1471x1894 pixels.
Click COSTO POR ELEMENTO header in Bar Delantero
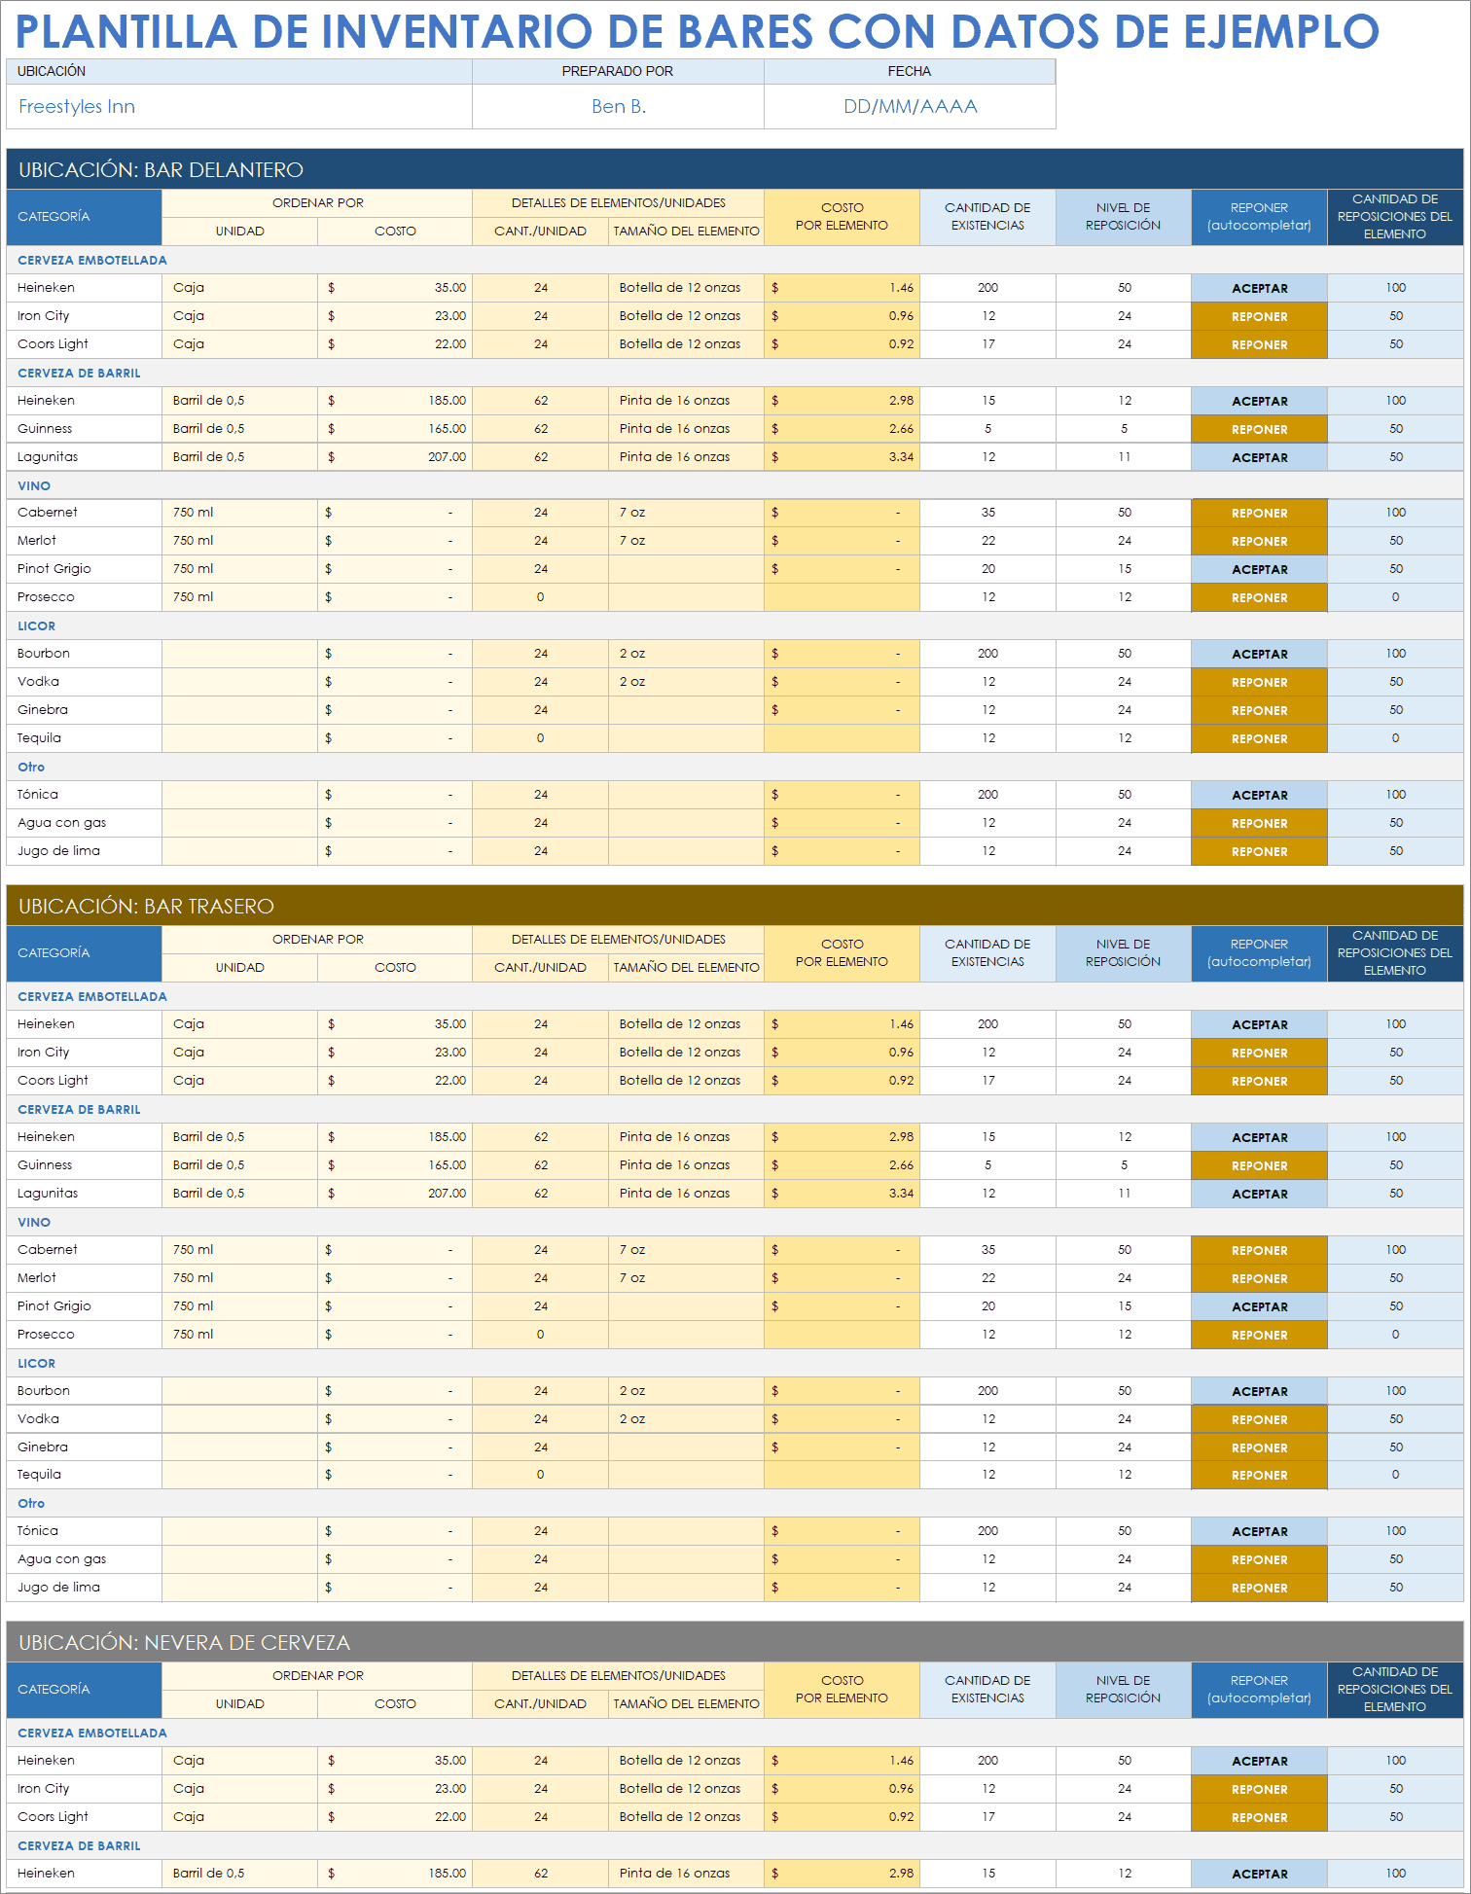click(x=842, y=217)
